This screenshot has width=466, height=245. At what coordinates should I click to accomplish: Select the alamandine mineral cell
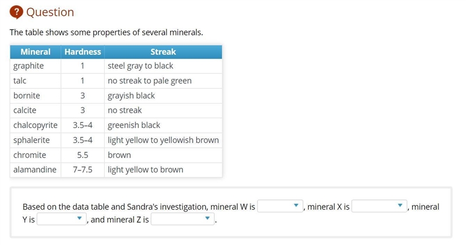tap(36, 169)
